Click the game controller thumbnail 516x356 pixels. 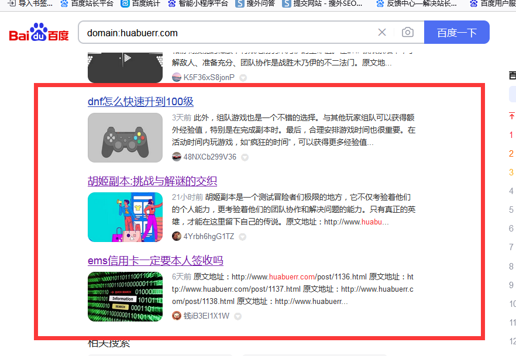click(125, 138)
